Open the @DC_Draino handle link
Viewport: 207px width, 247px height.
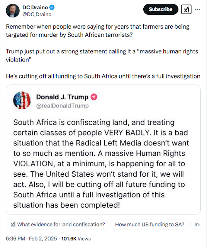click(37, 14)
